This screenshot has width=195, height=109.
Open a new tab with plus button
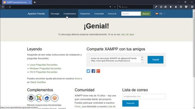click(35, 2)
